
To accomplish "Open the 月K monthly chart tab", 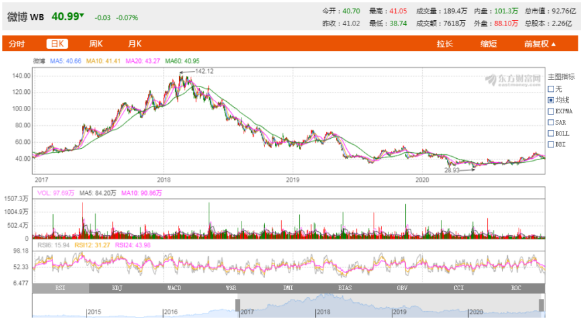I will click(x=135, y=44).
